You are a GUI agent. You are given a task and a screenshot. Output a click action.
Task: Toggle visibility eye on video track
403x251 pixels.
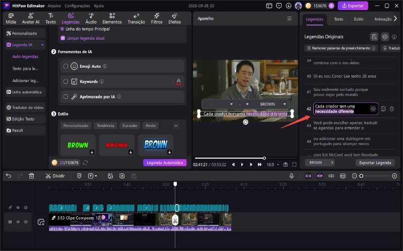18,222
